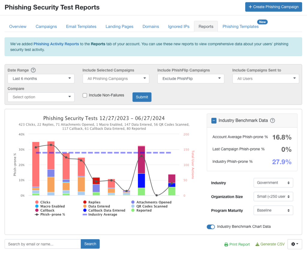Click the Create Phishing Campaign button
Viewport: 307px width, 253px height.
(x=273, y=7)
